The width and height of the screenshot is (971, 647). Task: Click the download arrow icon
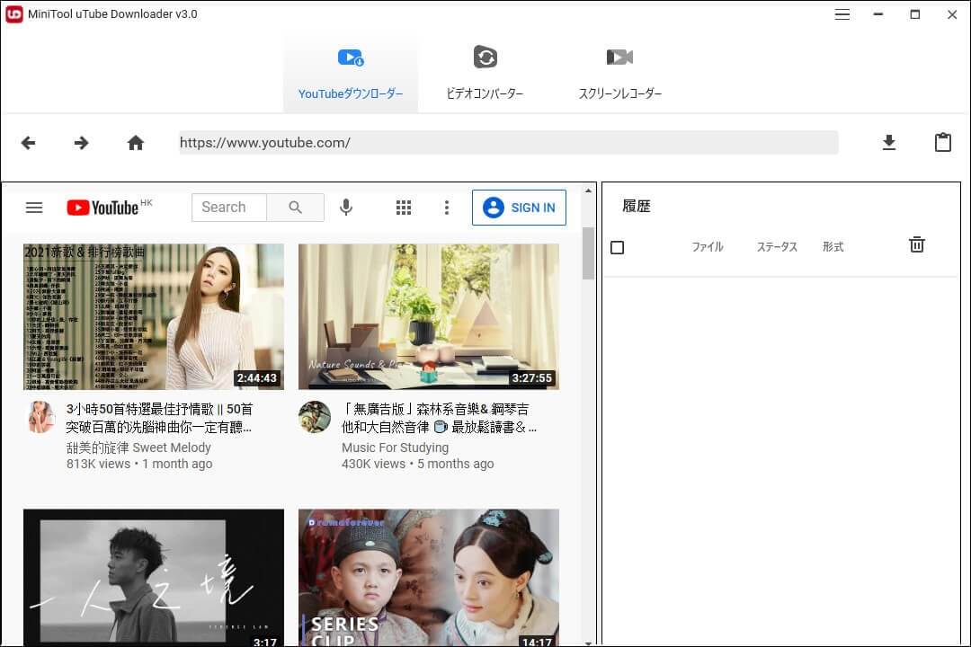click(x=888, y=142)
